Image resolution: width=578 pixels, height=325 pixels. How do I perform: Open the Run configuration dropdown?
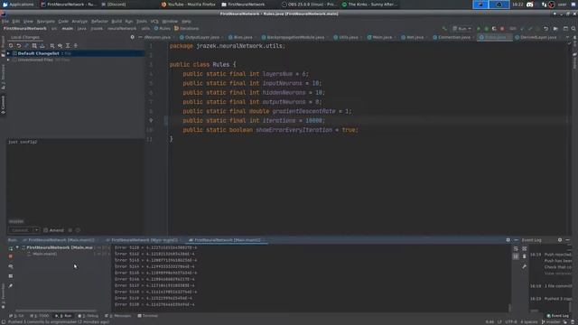pos(461,28)
